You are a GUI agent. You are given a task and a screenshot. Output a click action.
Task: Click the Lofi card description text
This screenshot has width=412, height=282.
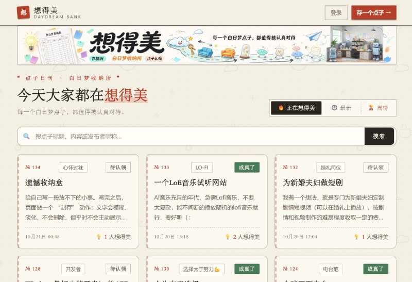pyautogui.click(x=207, y=208)
